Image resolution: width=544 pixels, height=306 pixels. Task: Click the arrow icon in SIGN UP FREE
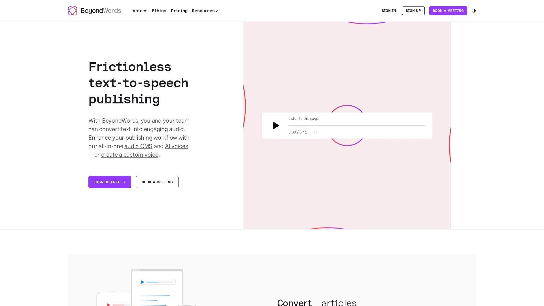(x=124, y=182)
